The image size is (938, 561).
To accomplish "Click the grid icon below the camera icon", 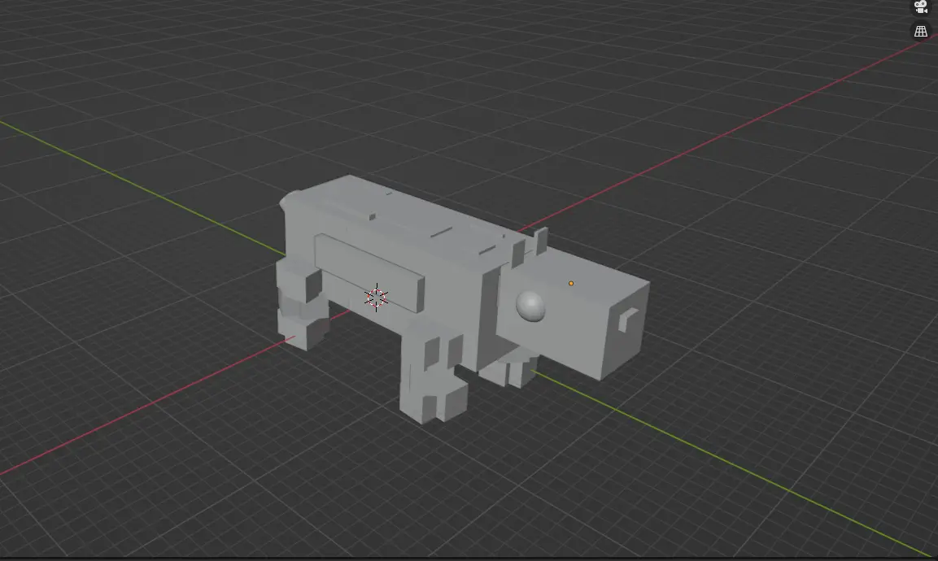I will tap(920, 32).
